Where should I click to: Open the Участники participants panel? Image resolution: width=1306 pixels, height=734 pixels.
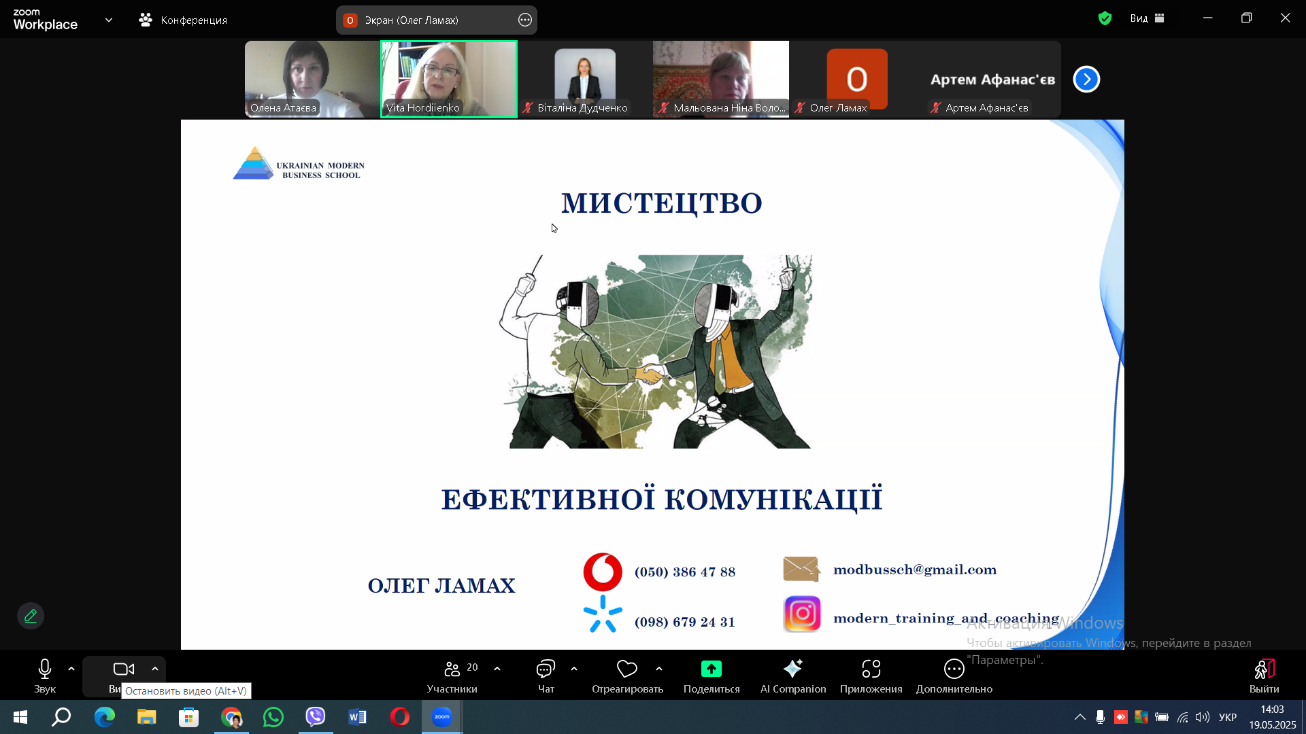click(x=452, y=676)
